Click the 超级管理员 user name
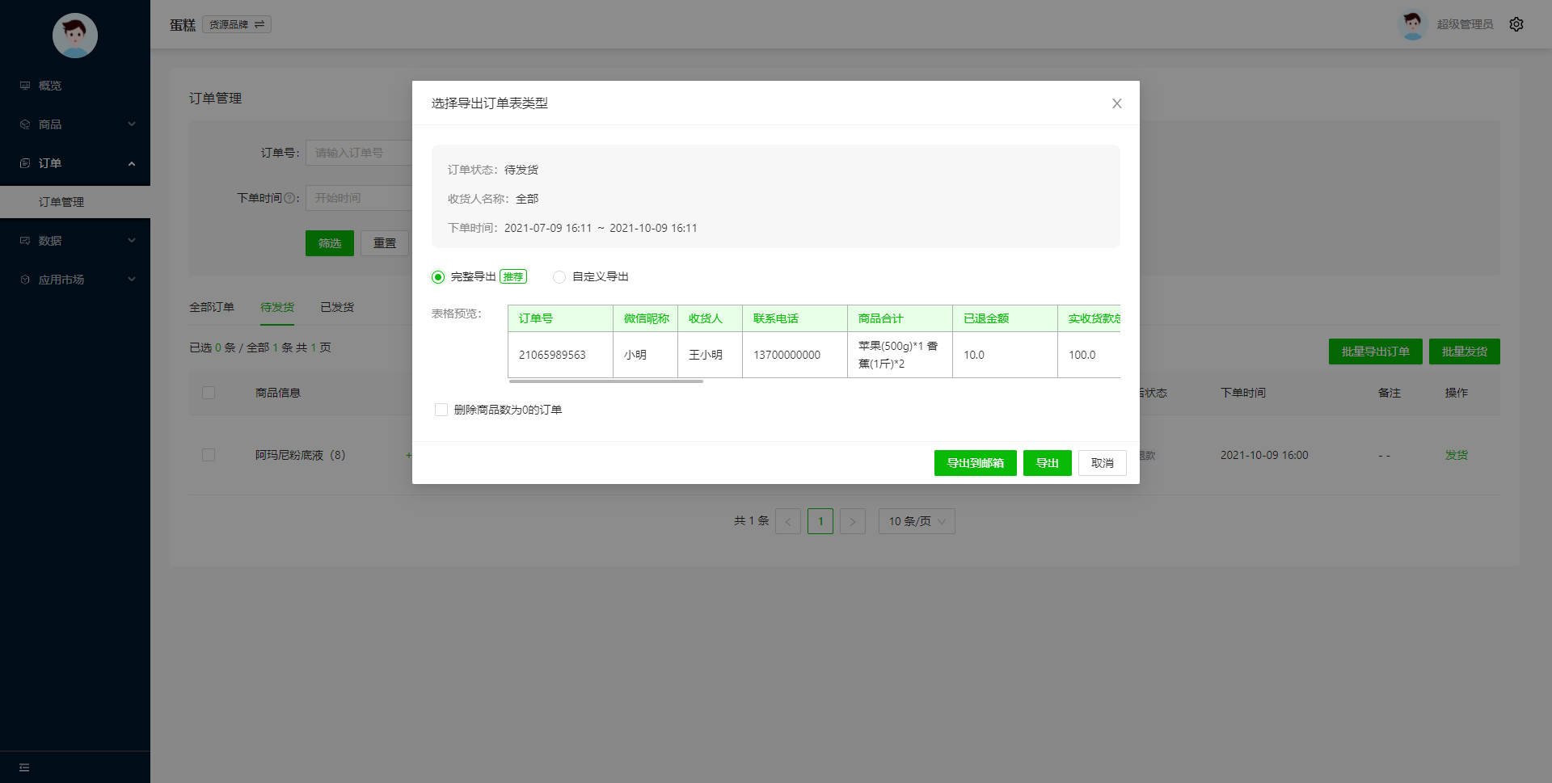 1465,24
